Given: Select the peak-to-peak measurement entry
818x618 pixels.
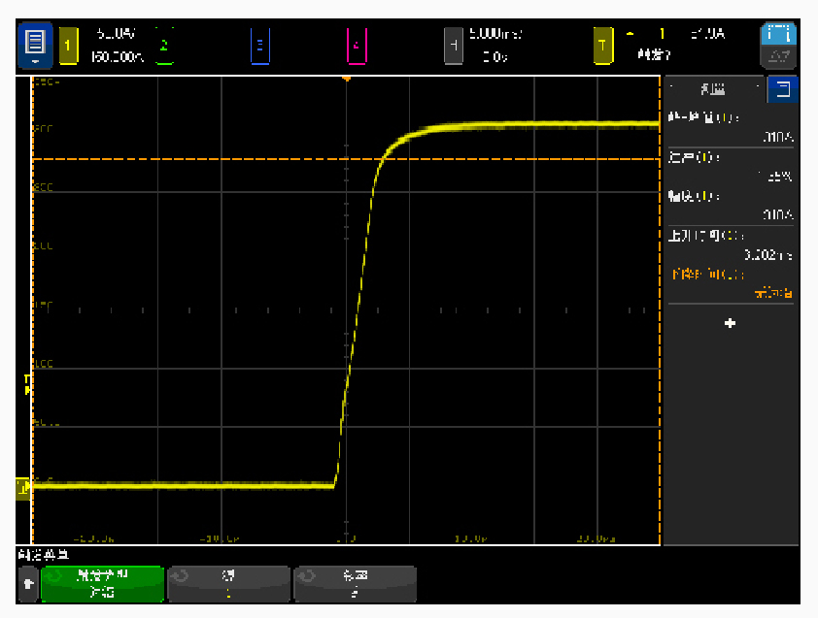Looking at the screenshot, I should [731, 127].
